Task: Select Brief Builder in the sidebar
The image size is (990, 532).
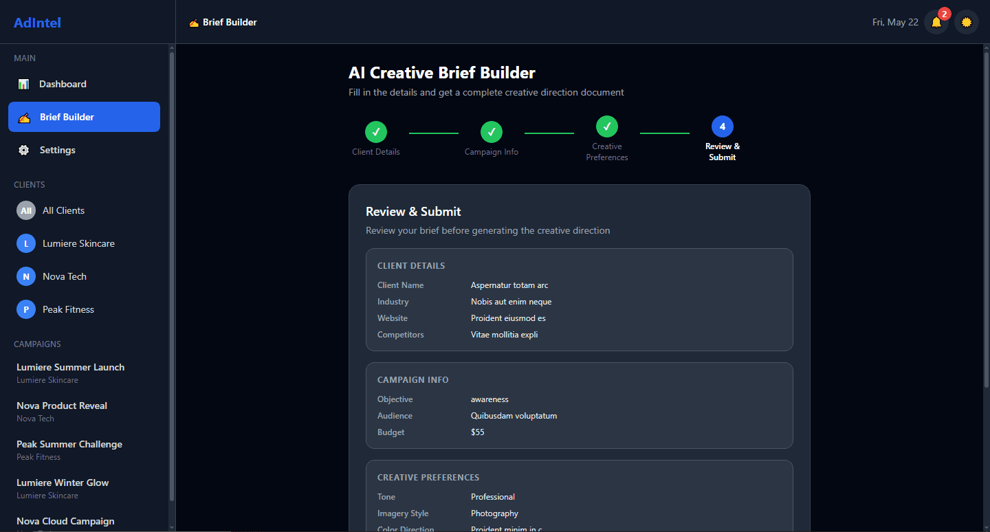Action: [84, 117]
